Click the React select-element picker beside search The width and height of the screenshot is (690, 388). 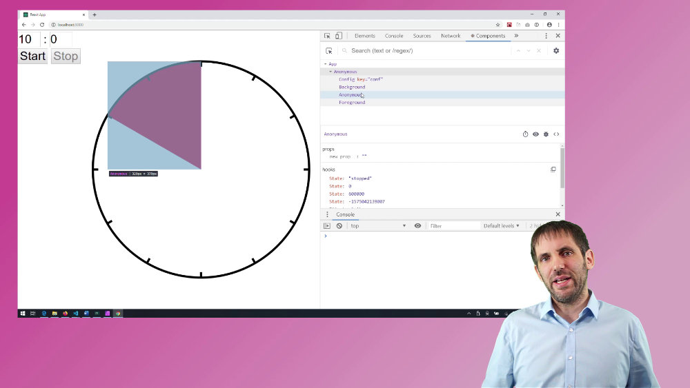pos(329,50)
